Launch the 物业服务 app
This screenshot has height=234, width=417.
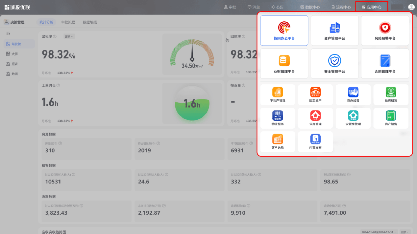[x=278, y=118]
